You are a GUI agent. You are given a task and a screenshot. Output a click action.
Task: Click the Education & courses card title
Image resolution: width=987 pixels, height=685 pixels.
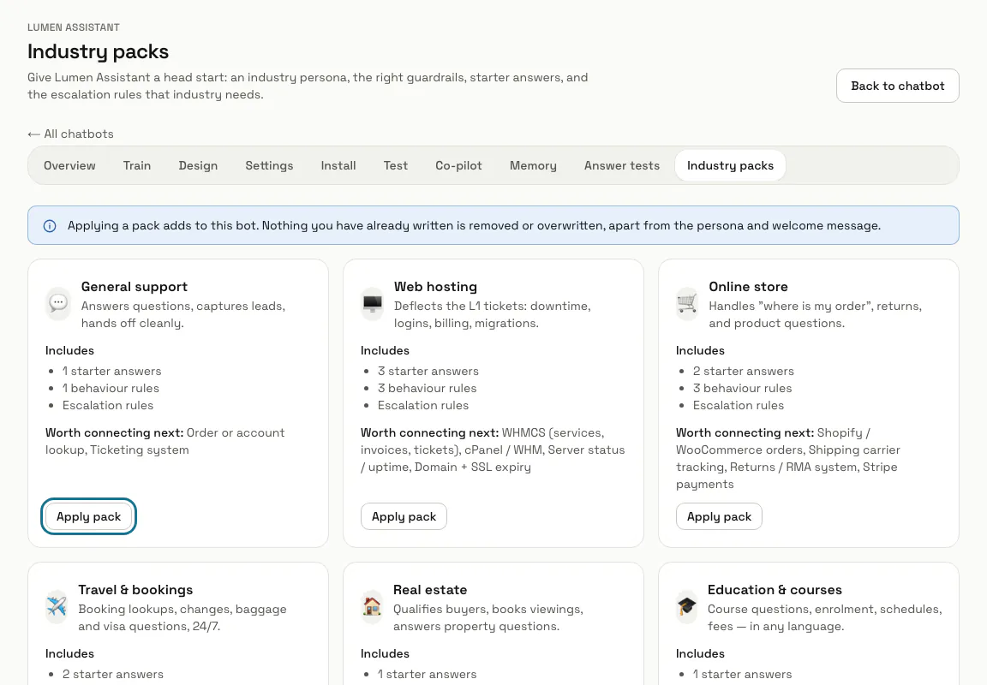[x=775, y=590]
